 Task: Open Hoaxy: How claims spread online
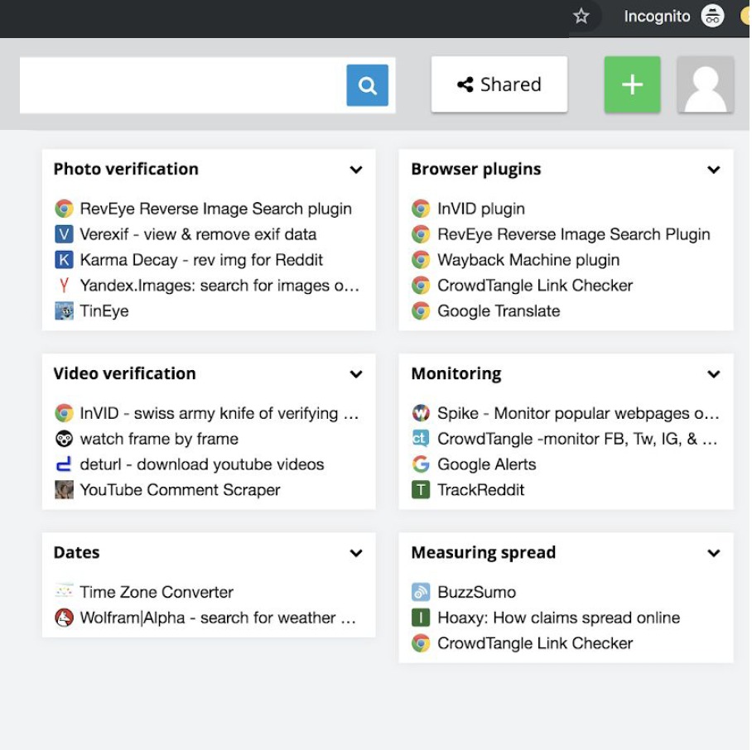tap(558, 618)
